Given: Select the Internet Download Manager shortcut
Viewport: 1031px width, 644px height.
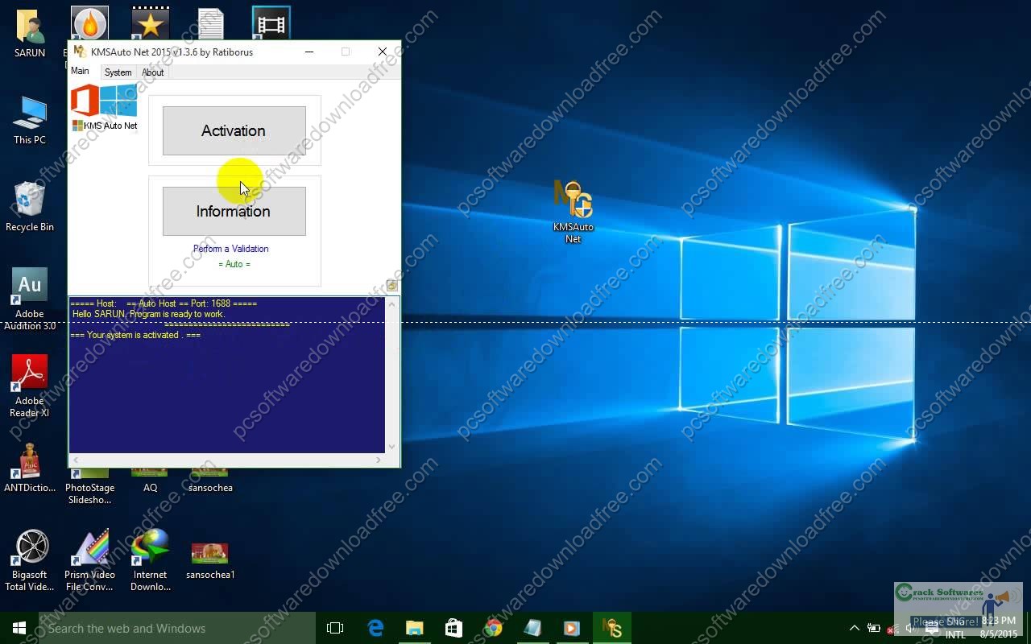Looking at the screenshot, I should (150, 560).
